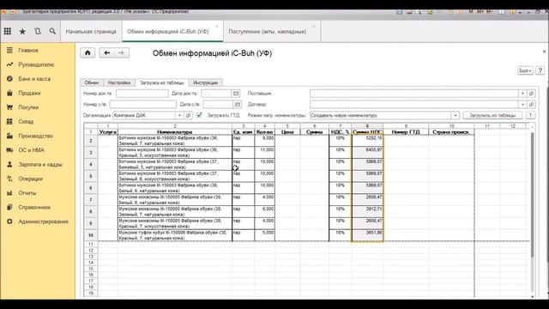The height and width of the screenshot is (309, 549).
Task: Click the Загрузить из таблицы button
Action: 492,115
